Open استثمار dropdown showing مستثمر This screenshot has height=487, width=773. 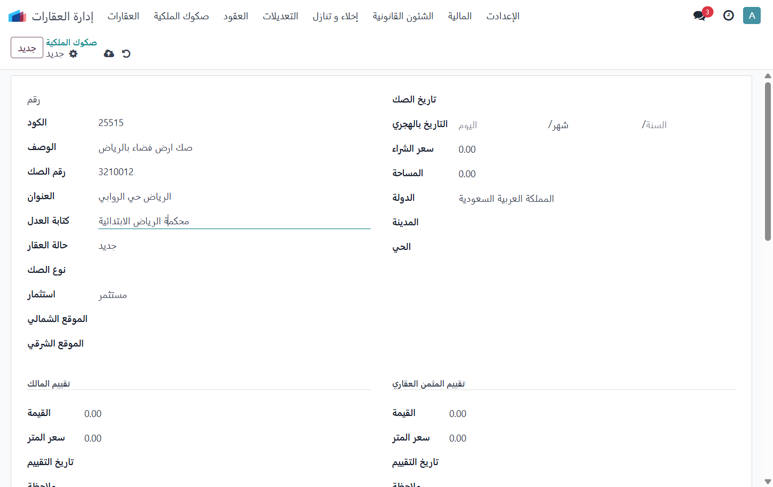click(x=235, y=295)
